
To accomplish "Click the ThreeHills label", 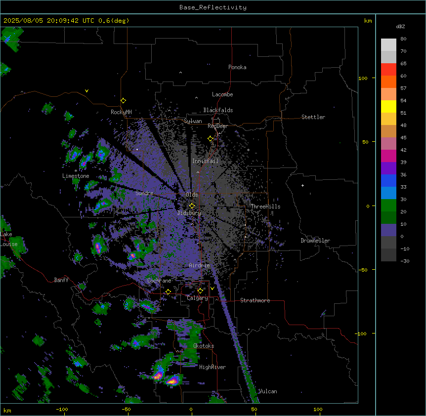I will coord(265,207).
